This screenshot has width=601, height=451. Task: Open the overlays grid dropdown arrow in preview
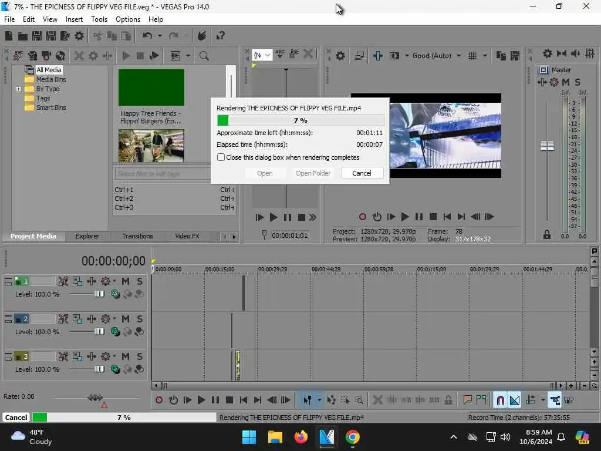tap(485, 56)
